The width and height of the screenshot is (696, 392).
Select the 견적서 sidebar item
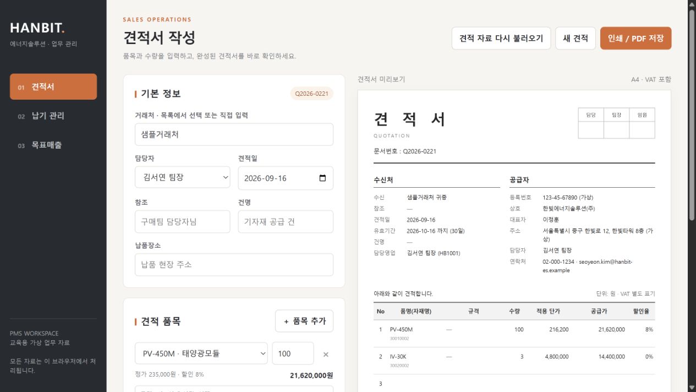[x=53, y=87]
